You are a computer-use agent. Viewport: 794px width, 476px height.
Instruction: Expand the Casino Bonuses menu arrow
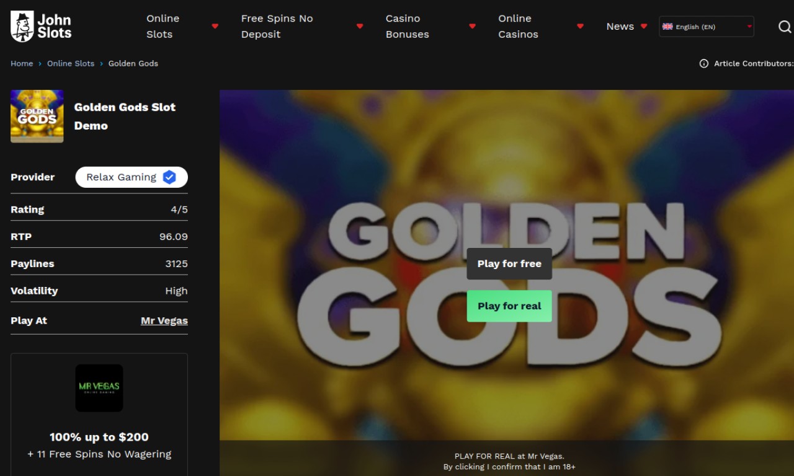[472, 27]
